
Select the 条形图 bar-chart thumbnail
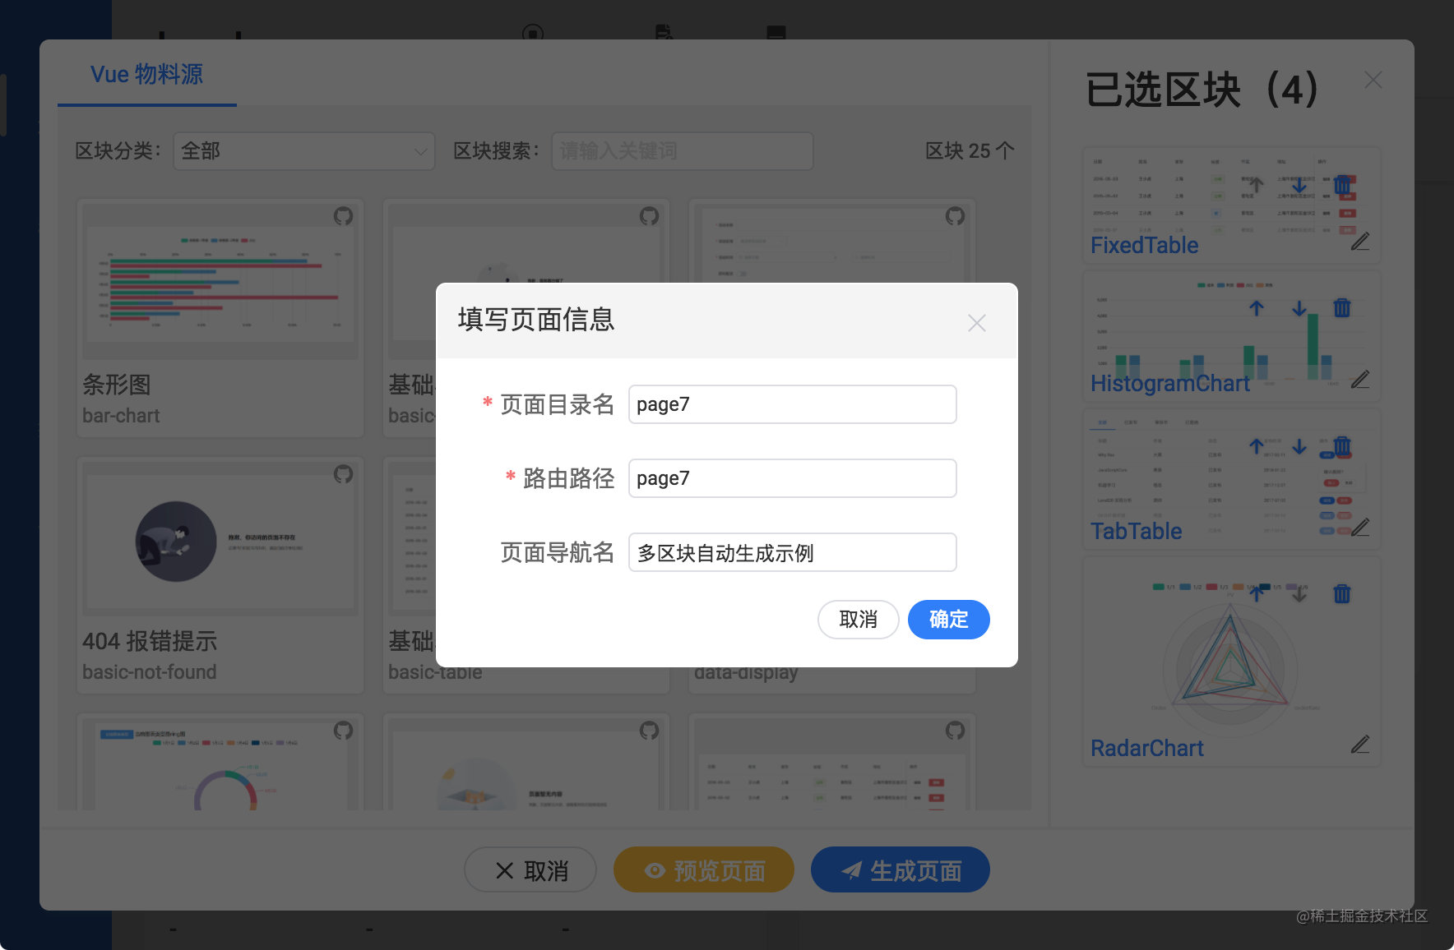220,281
